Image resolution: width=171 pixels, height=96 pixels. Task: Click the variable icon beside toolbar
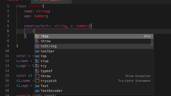(x=37, y=51)
